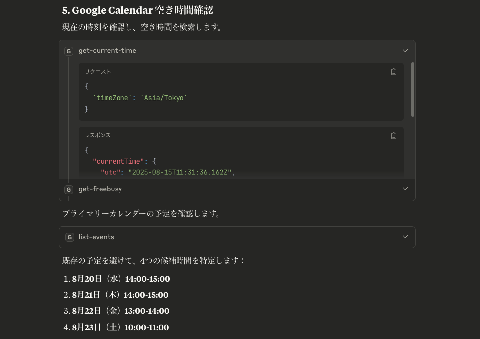Collapse the get-current-time chevron
This screenshot has height=339, width=480.
[405, 51]
